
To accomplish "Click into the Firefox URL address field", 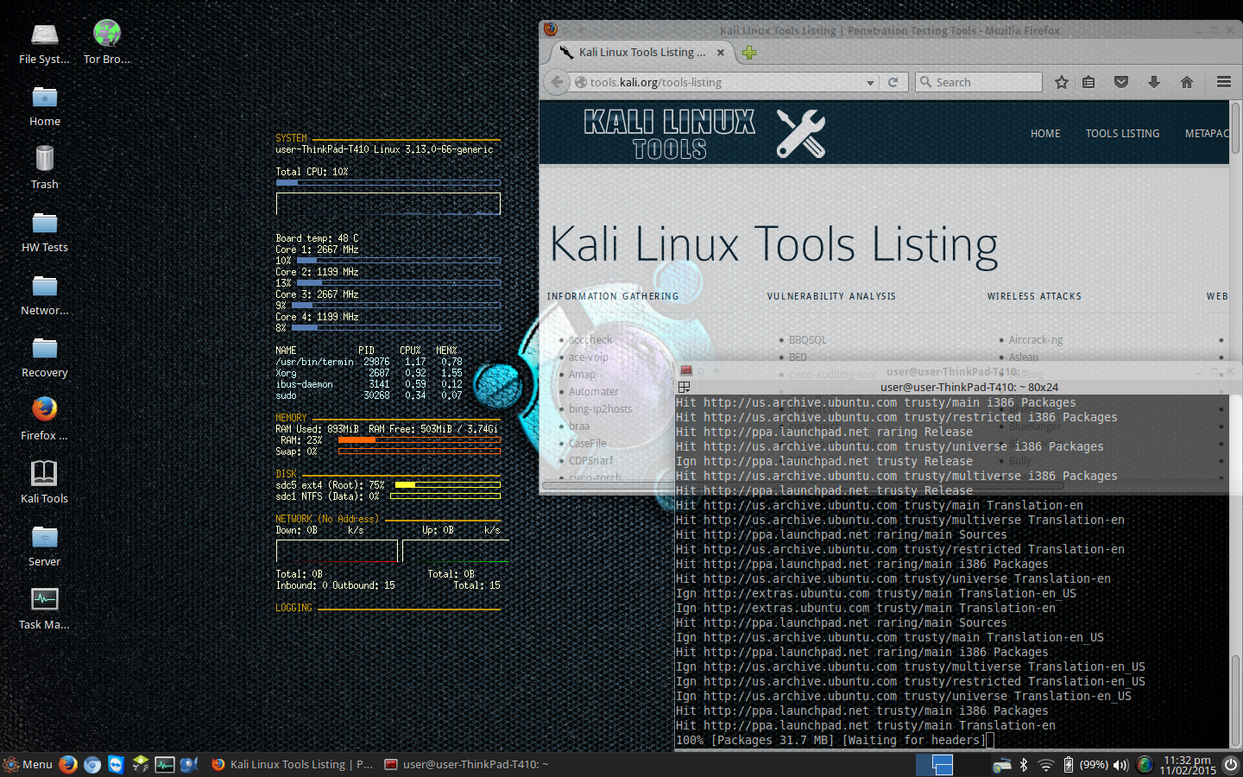I will click(725, 83).
